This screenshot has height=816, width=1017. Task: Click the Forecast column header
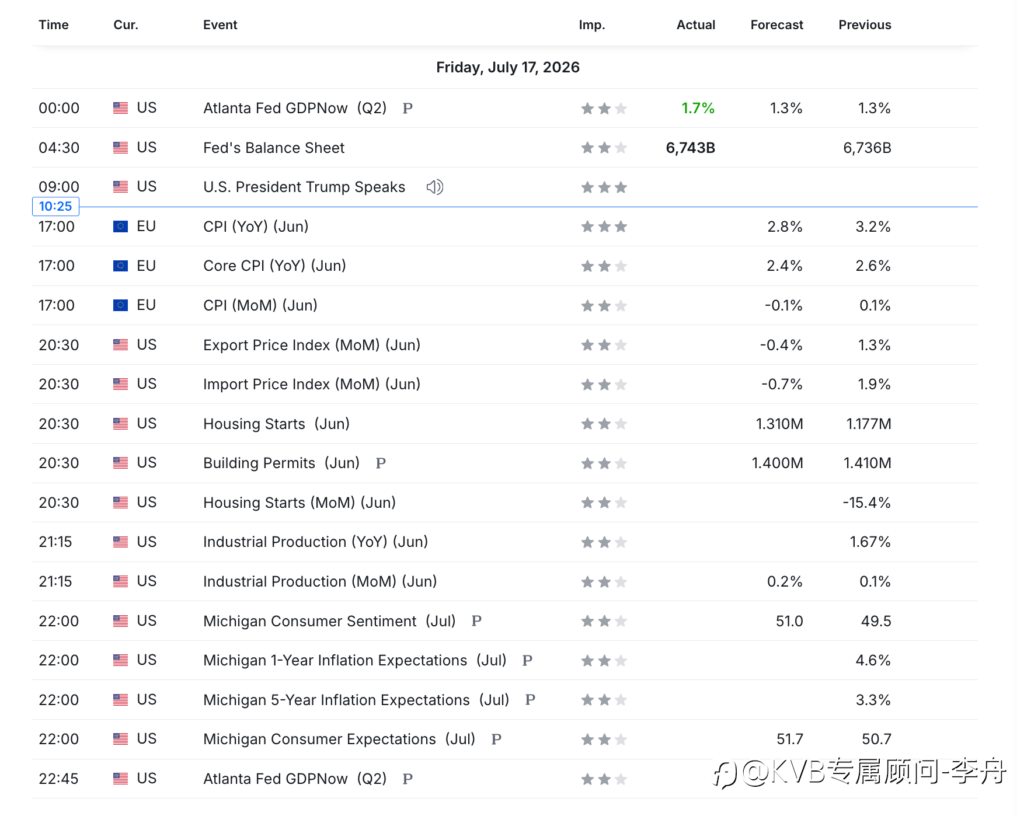pos(776,25)
